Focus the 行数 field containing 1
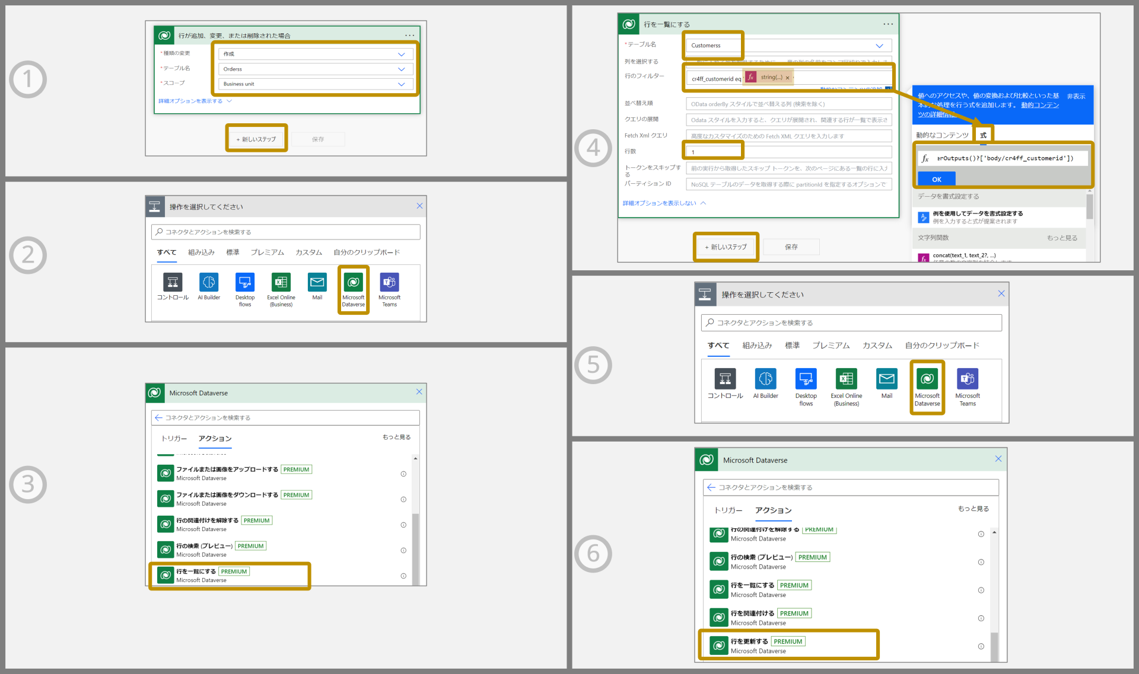1139x674 pixels. pyautogui.click(x=788, y=152)
